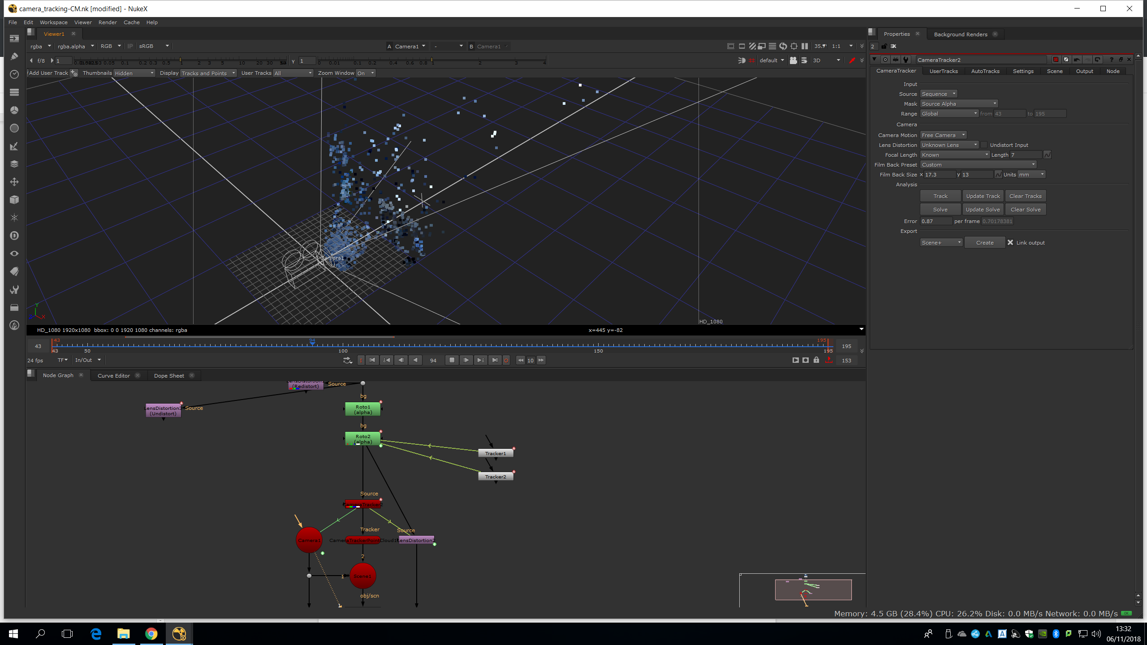Click the red eyedropper pixel picker icon
Screen dimensions: 1147x645
pyautogui.click(x=852, y=60)
